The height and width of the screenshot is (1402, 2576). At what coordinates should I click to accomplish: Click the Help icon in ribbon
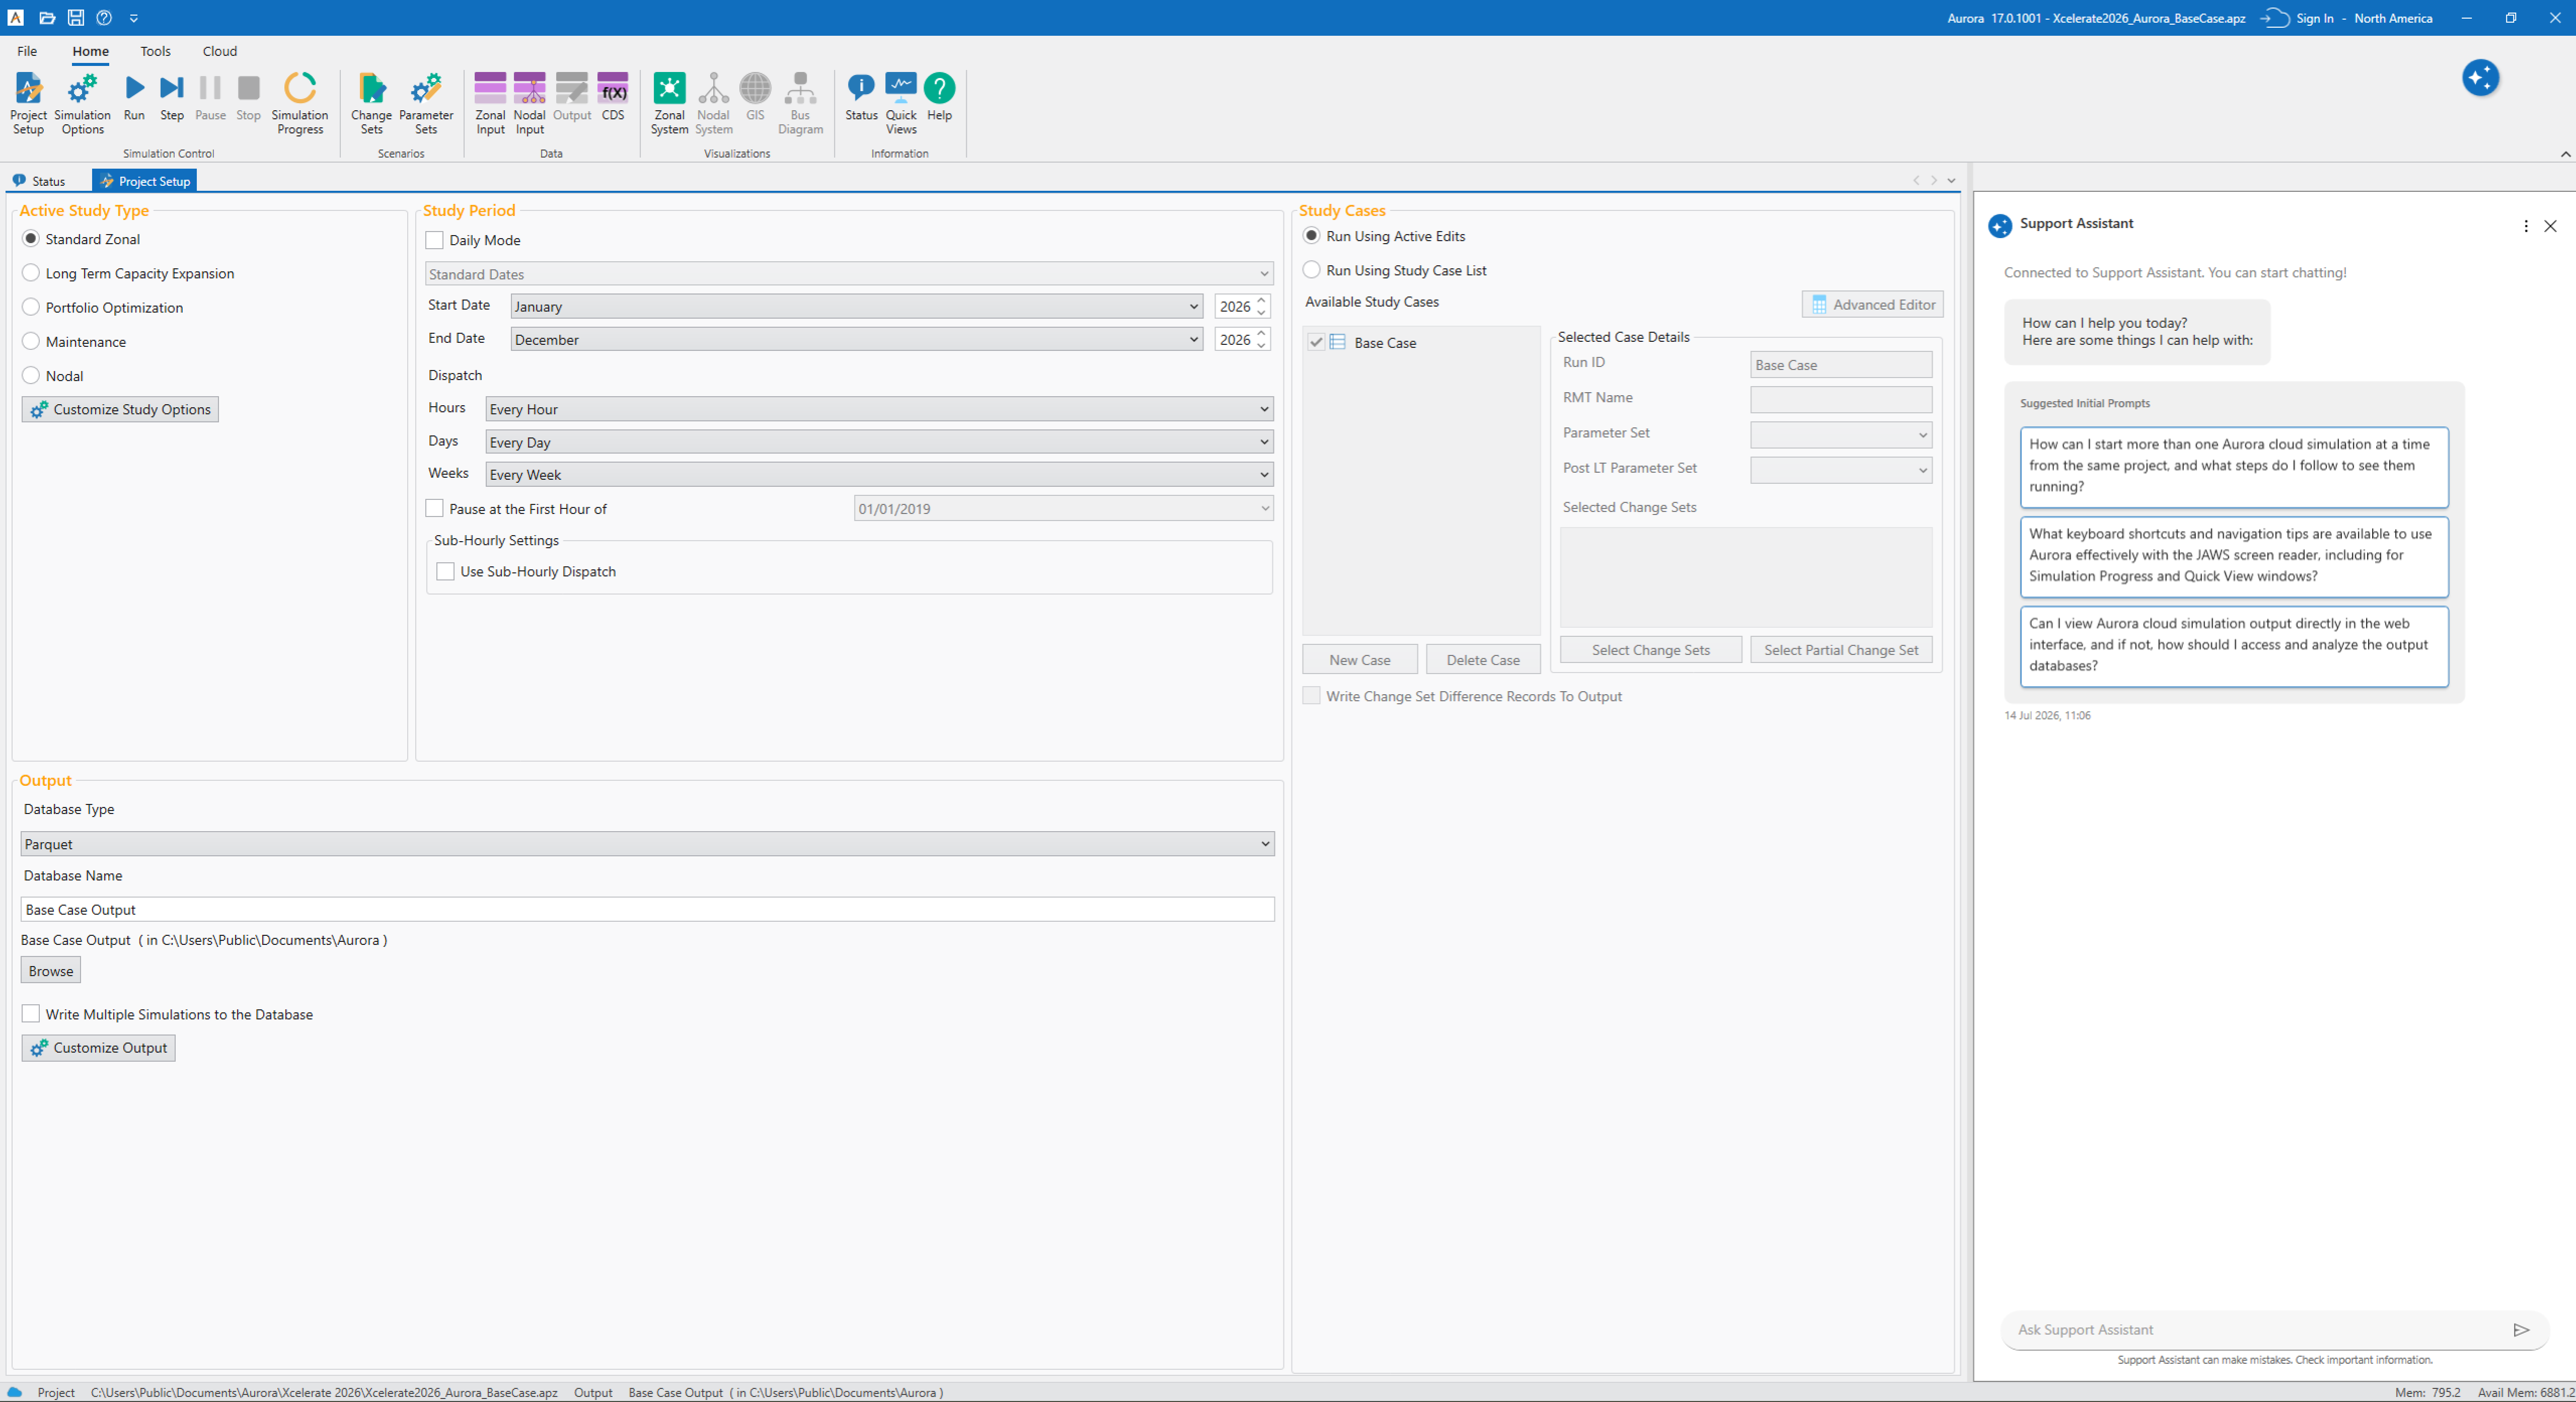click(939, 97)
